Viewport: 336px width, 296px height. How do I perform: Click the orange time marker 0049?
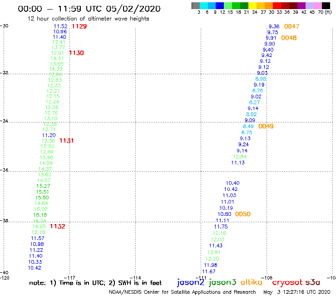tap(266, 126)
